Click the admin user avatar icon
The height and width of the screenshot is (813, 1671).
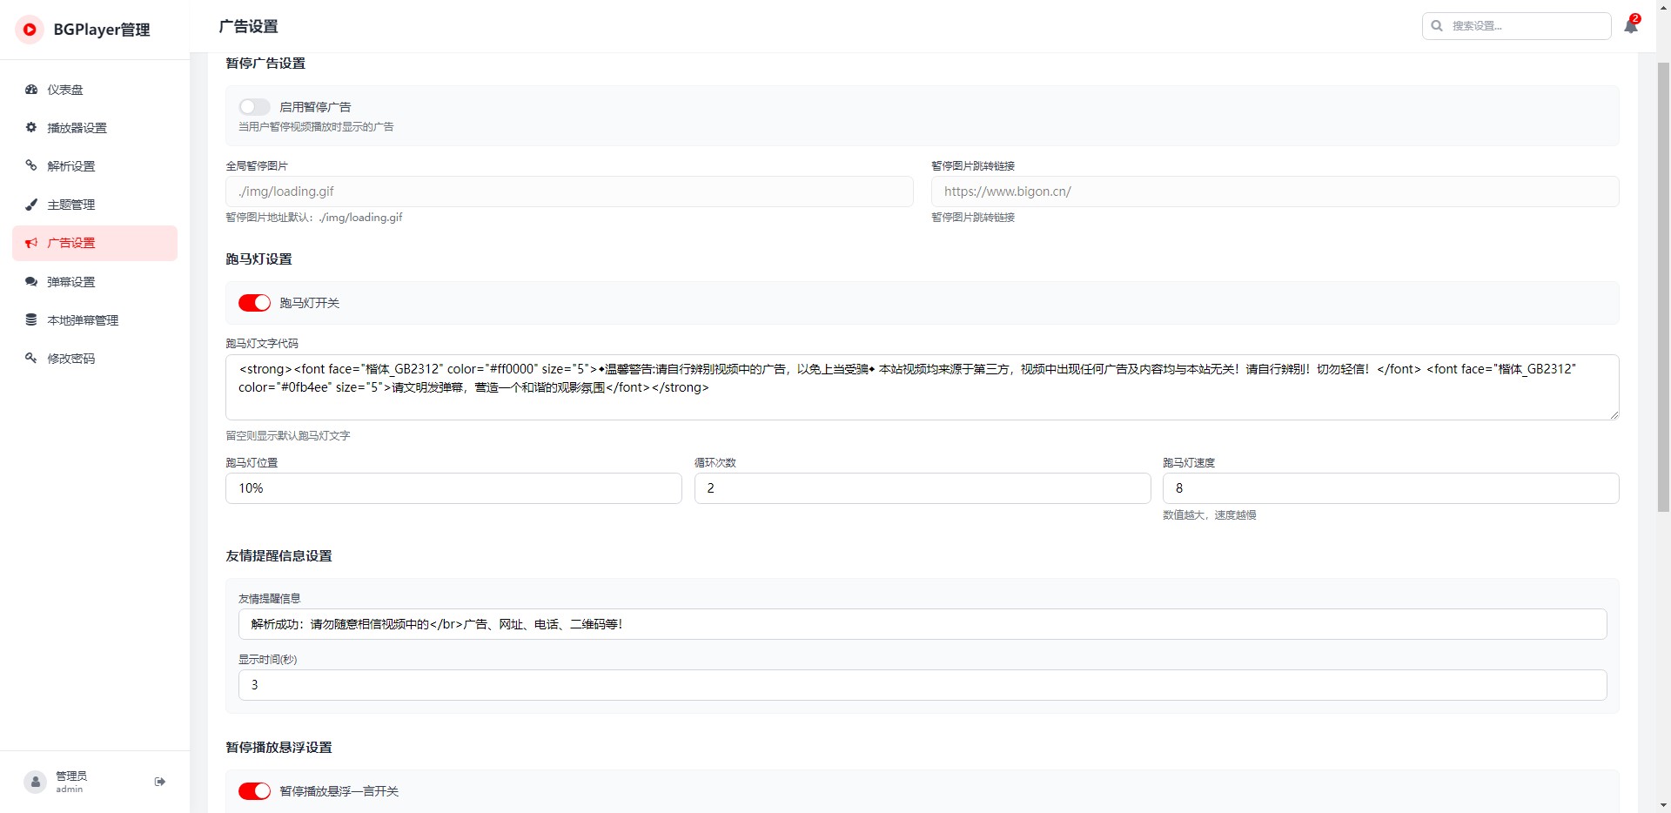(35, 782)
